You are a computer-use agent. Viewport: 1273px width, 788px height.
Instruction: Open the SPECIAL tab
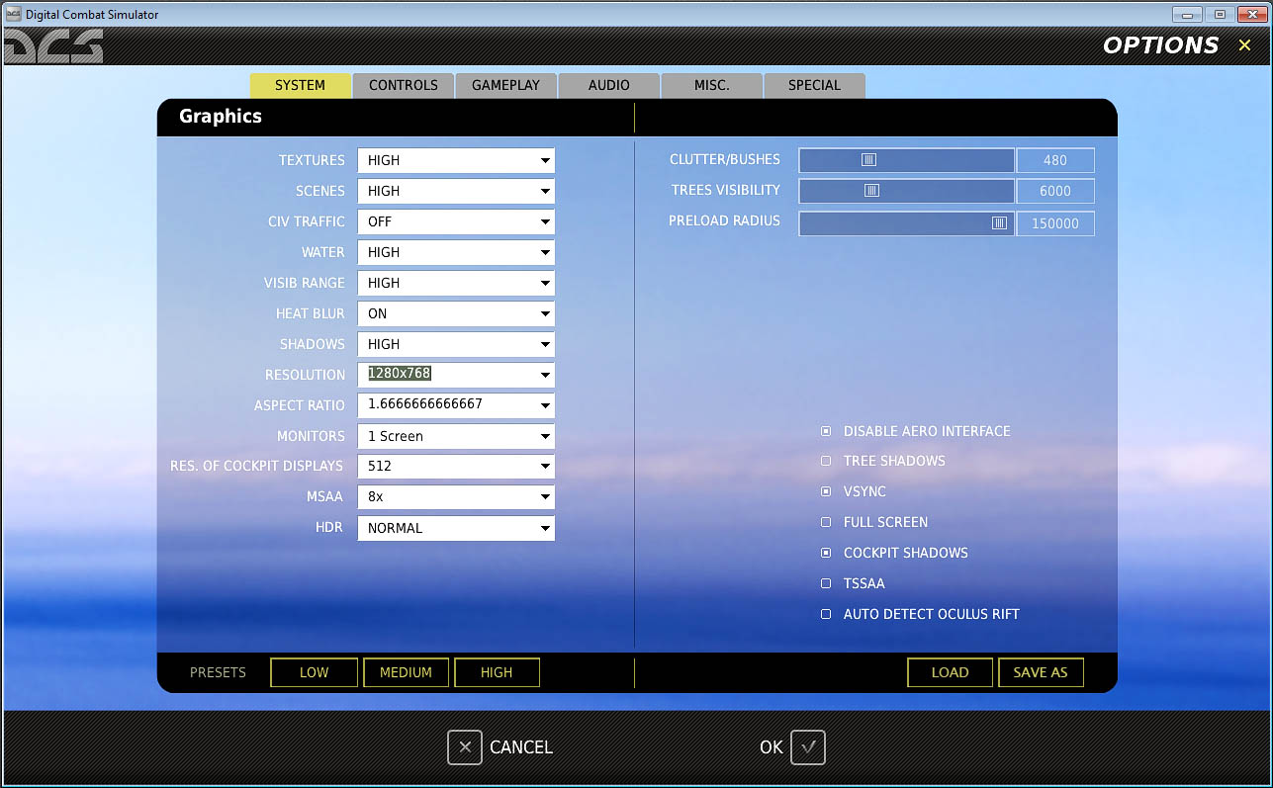coord(815,85)
